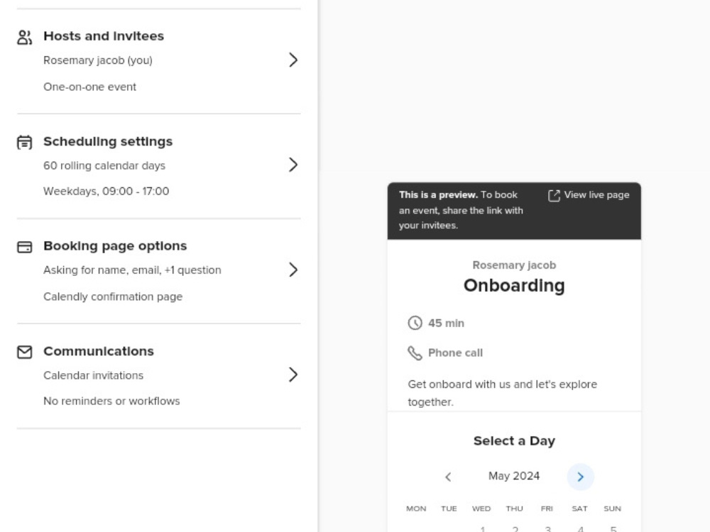Open the Scheduling settings heading
710x532 pixels.
click(108, 141)
